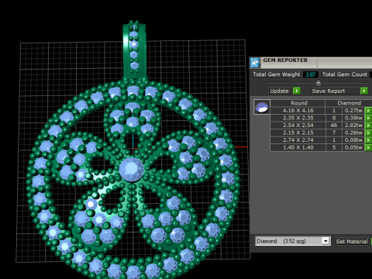This screenshot has width=372, height=279.
Task: Click the 0.08tw weight cell
Action: (353, 140)
